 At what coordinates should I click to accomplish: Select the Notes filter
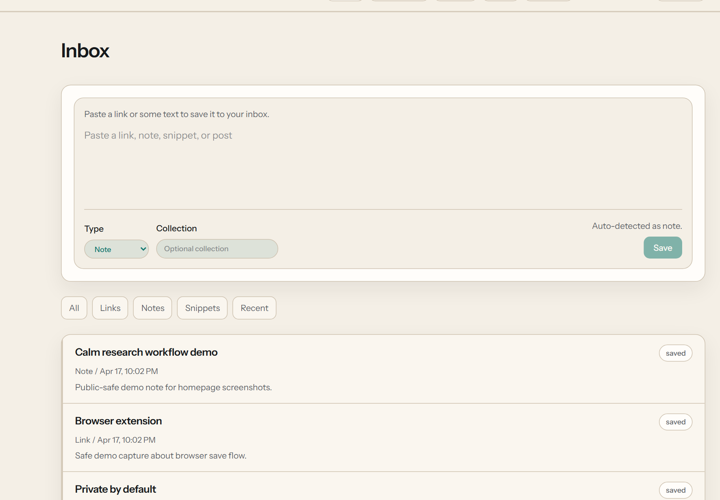pos(152,308)
